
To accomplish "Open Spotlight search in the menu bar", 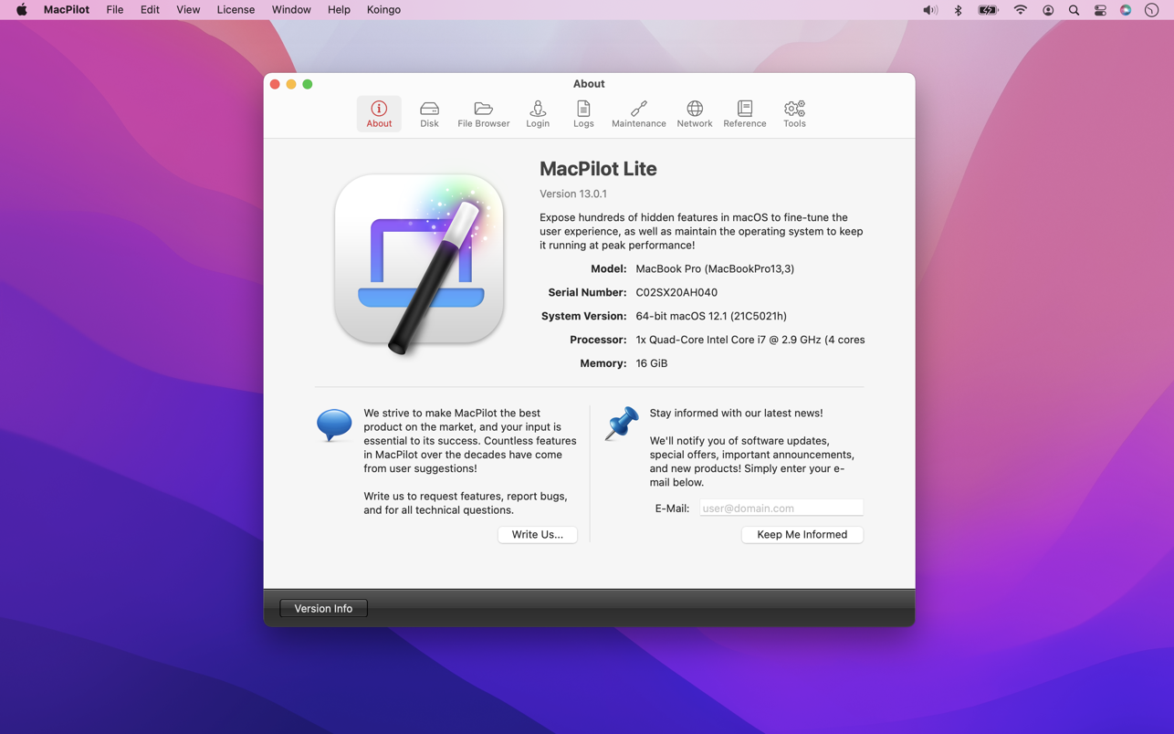I will pyautogui.click(x=1074, y=10).
